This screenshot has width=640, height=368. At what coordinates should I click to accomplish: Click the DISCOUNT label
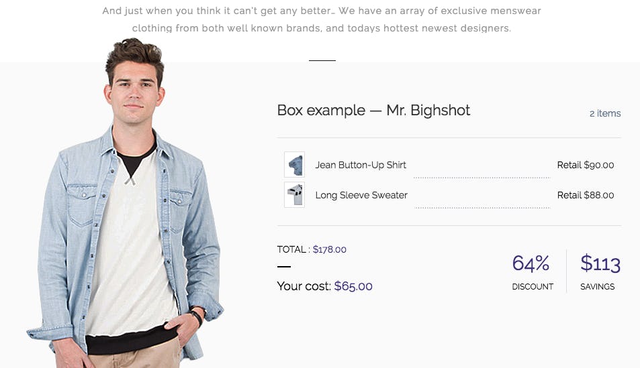(533, 287)
